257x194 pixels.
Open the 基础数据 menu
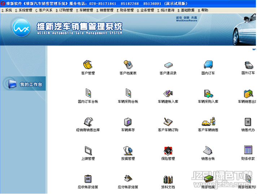click(x=186, y=10)
